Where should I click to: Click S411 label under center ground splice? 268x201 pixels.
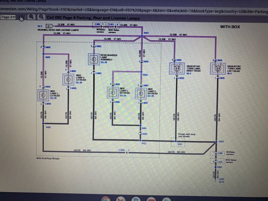tap(144, 143)
